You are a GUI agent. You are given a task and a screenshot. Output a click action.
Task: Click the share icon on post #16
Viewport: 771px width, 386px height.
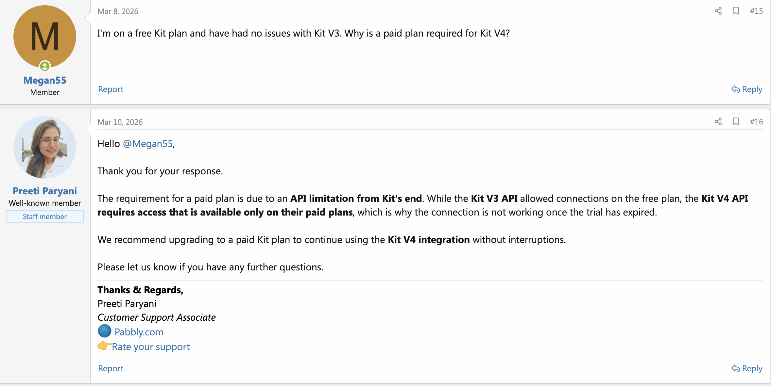coord(718,121)
